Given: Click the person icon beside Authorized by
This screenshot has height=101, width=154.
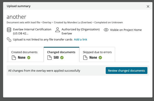Looking at the screenshot, I should 57,30.
